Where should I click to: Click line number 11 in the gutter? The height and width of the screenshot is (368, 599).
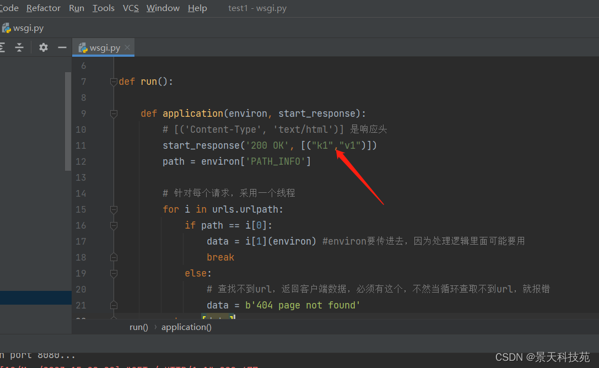[x=80, y=145]
